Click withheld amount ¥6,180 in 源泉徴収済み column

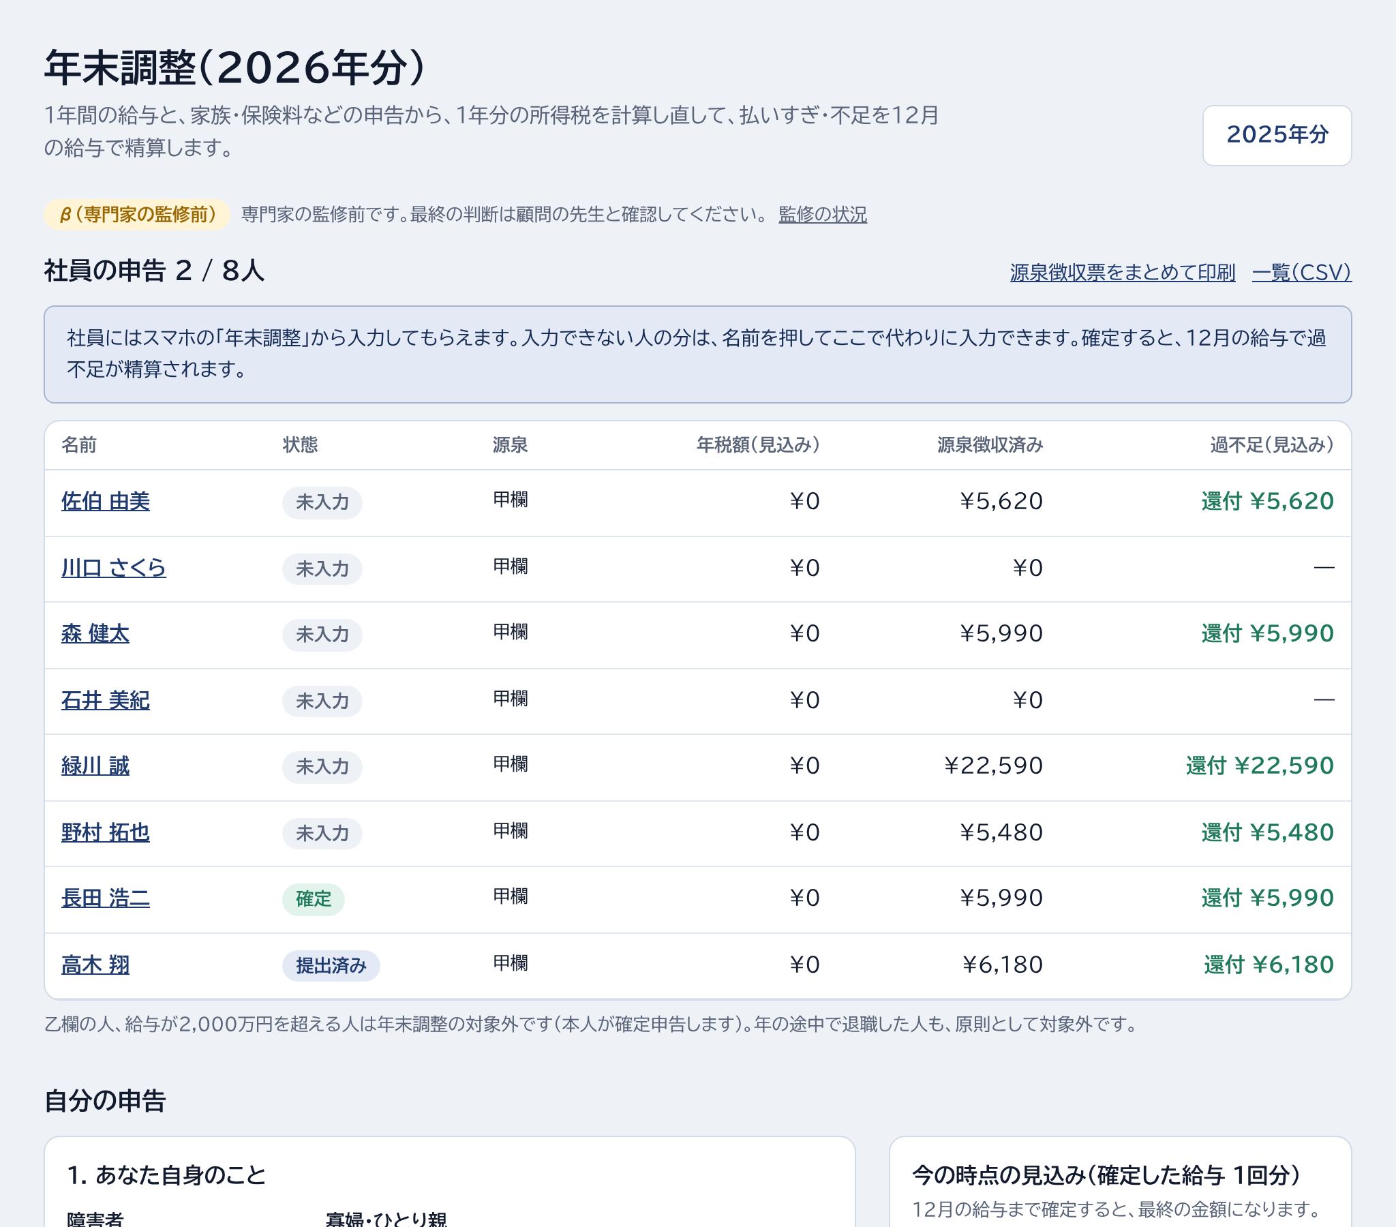click(1003, 965)
